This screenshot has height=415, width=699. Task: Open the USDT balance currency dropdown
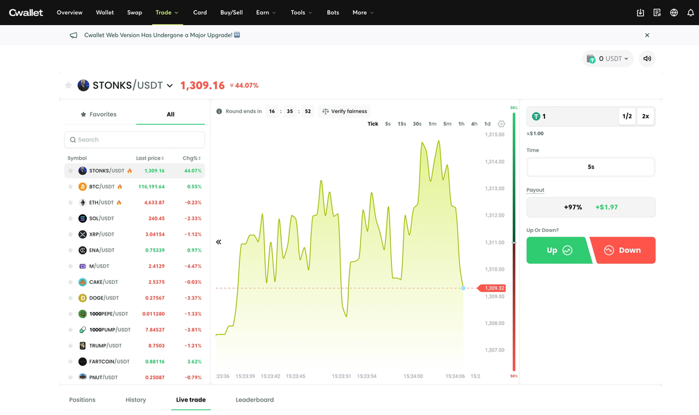click(x=608, y=58)
